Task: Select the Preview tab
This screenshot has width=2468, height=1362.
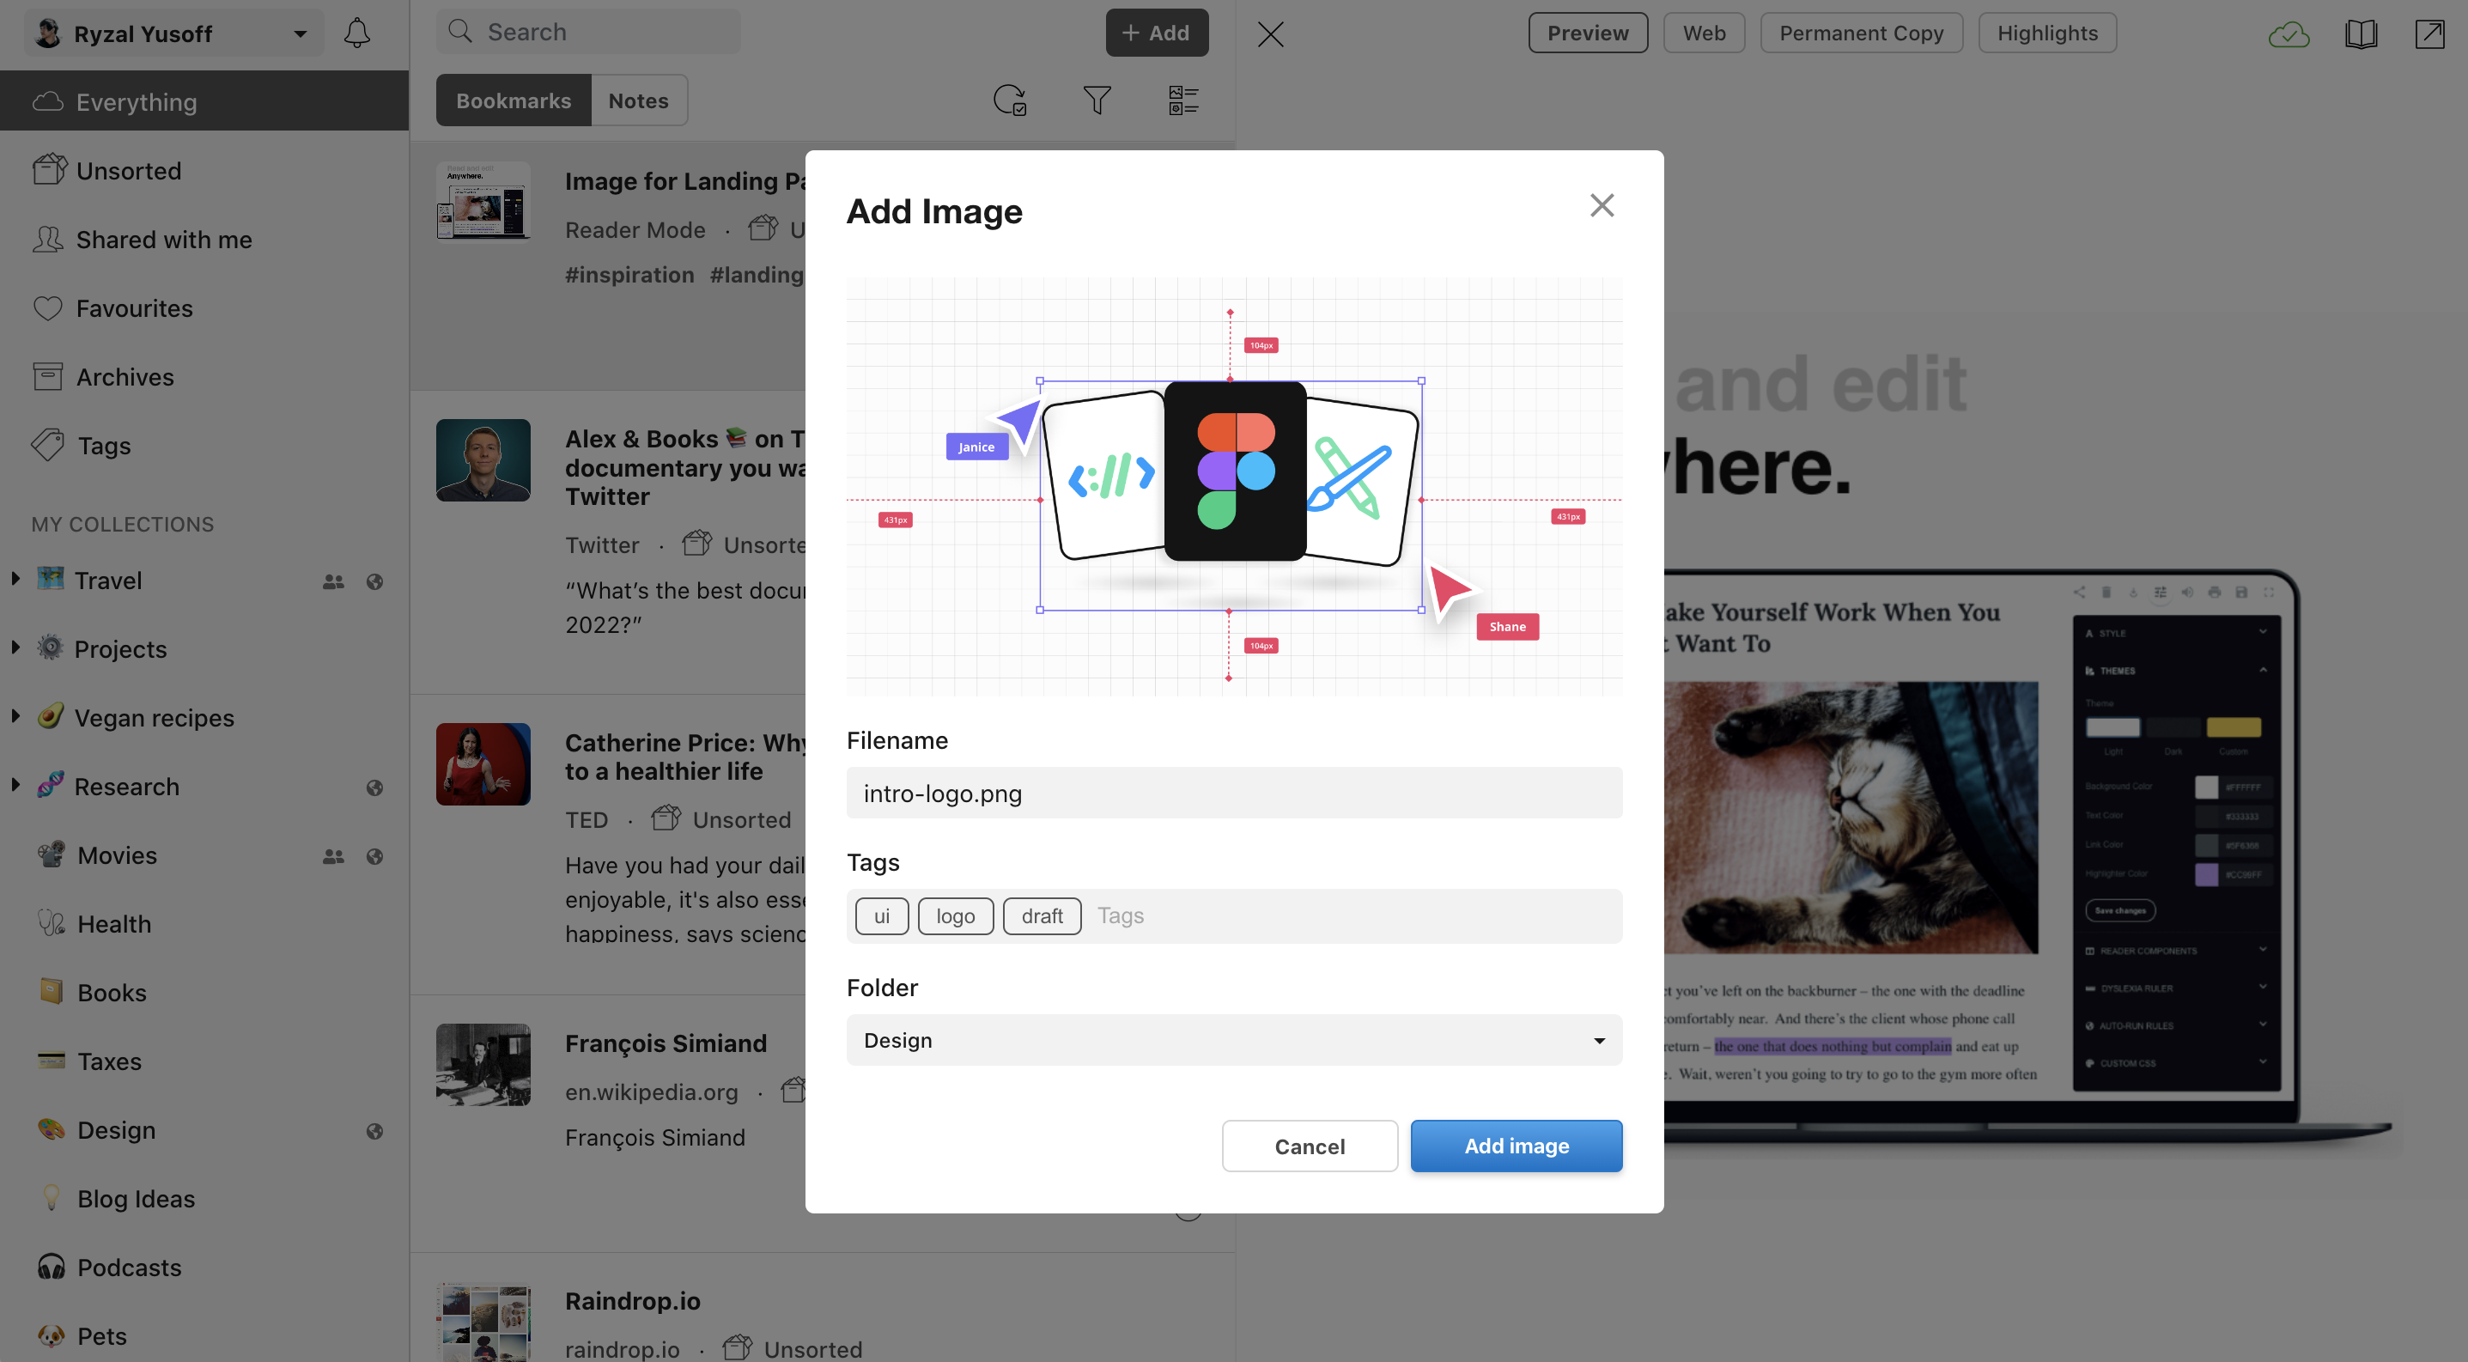Action: (x=1588, y=33)
